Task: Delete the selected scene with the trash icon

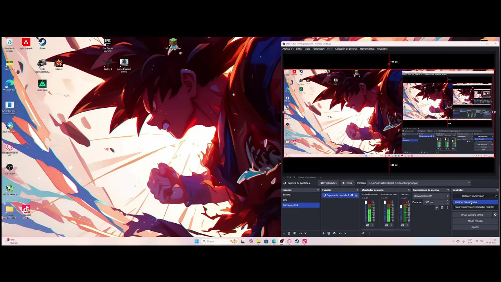Action: tap(289, 233)
